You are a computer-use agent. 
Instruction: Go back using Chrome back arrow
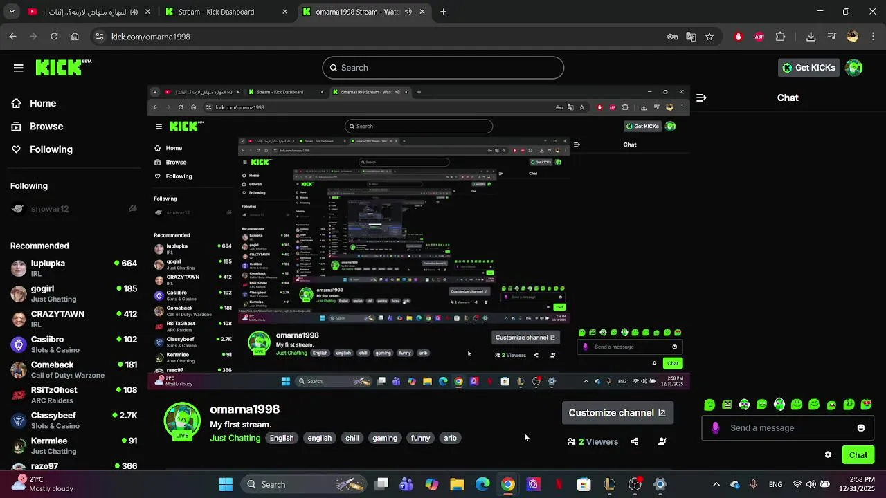point(12,37)
